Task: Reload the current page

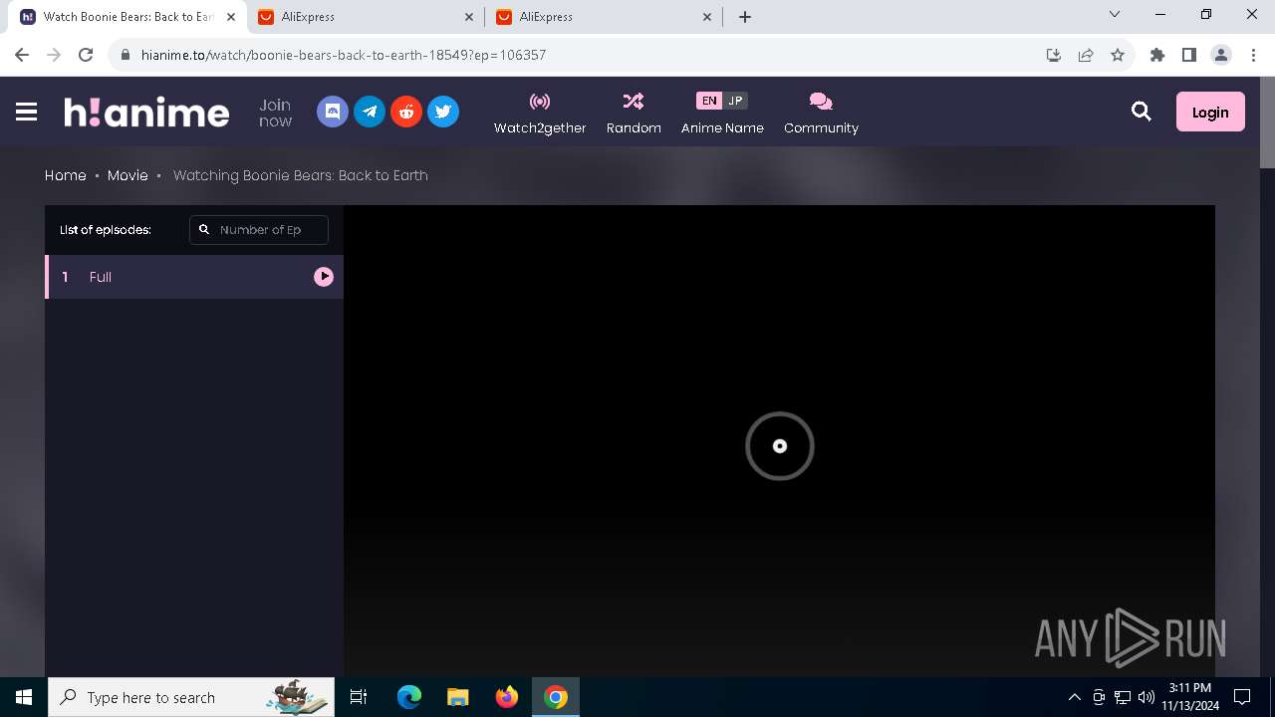Action: [x=86, y=55]
